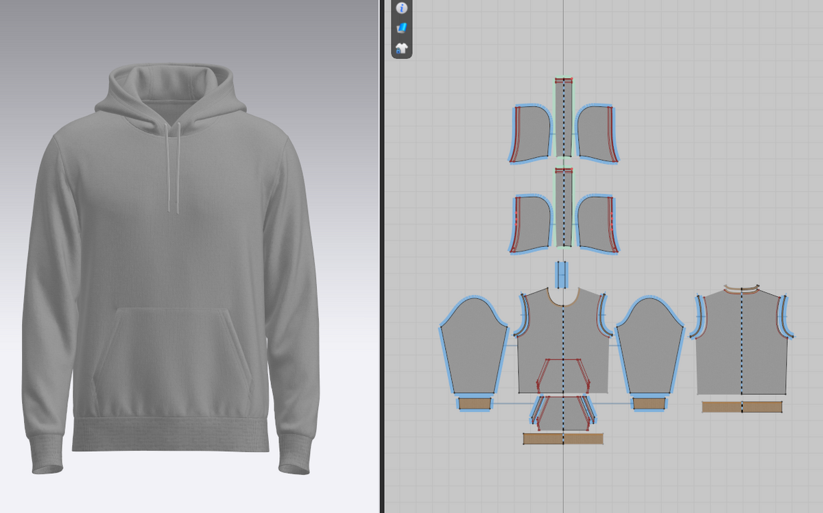Select the small blue drawstring piece above neckline
This screenshot has width=823, height=513.
[x=562, y=274]
